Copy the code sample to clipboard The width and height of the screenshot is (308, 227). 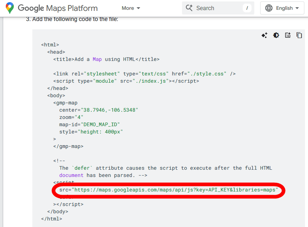coord(299,35)
